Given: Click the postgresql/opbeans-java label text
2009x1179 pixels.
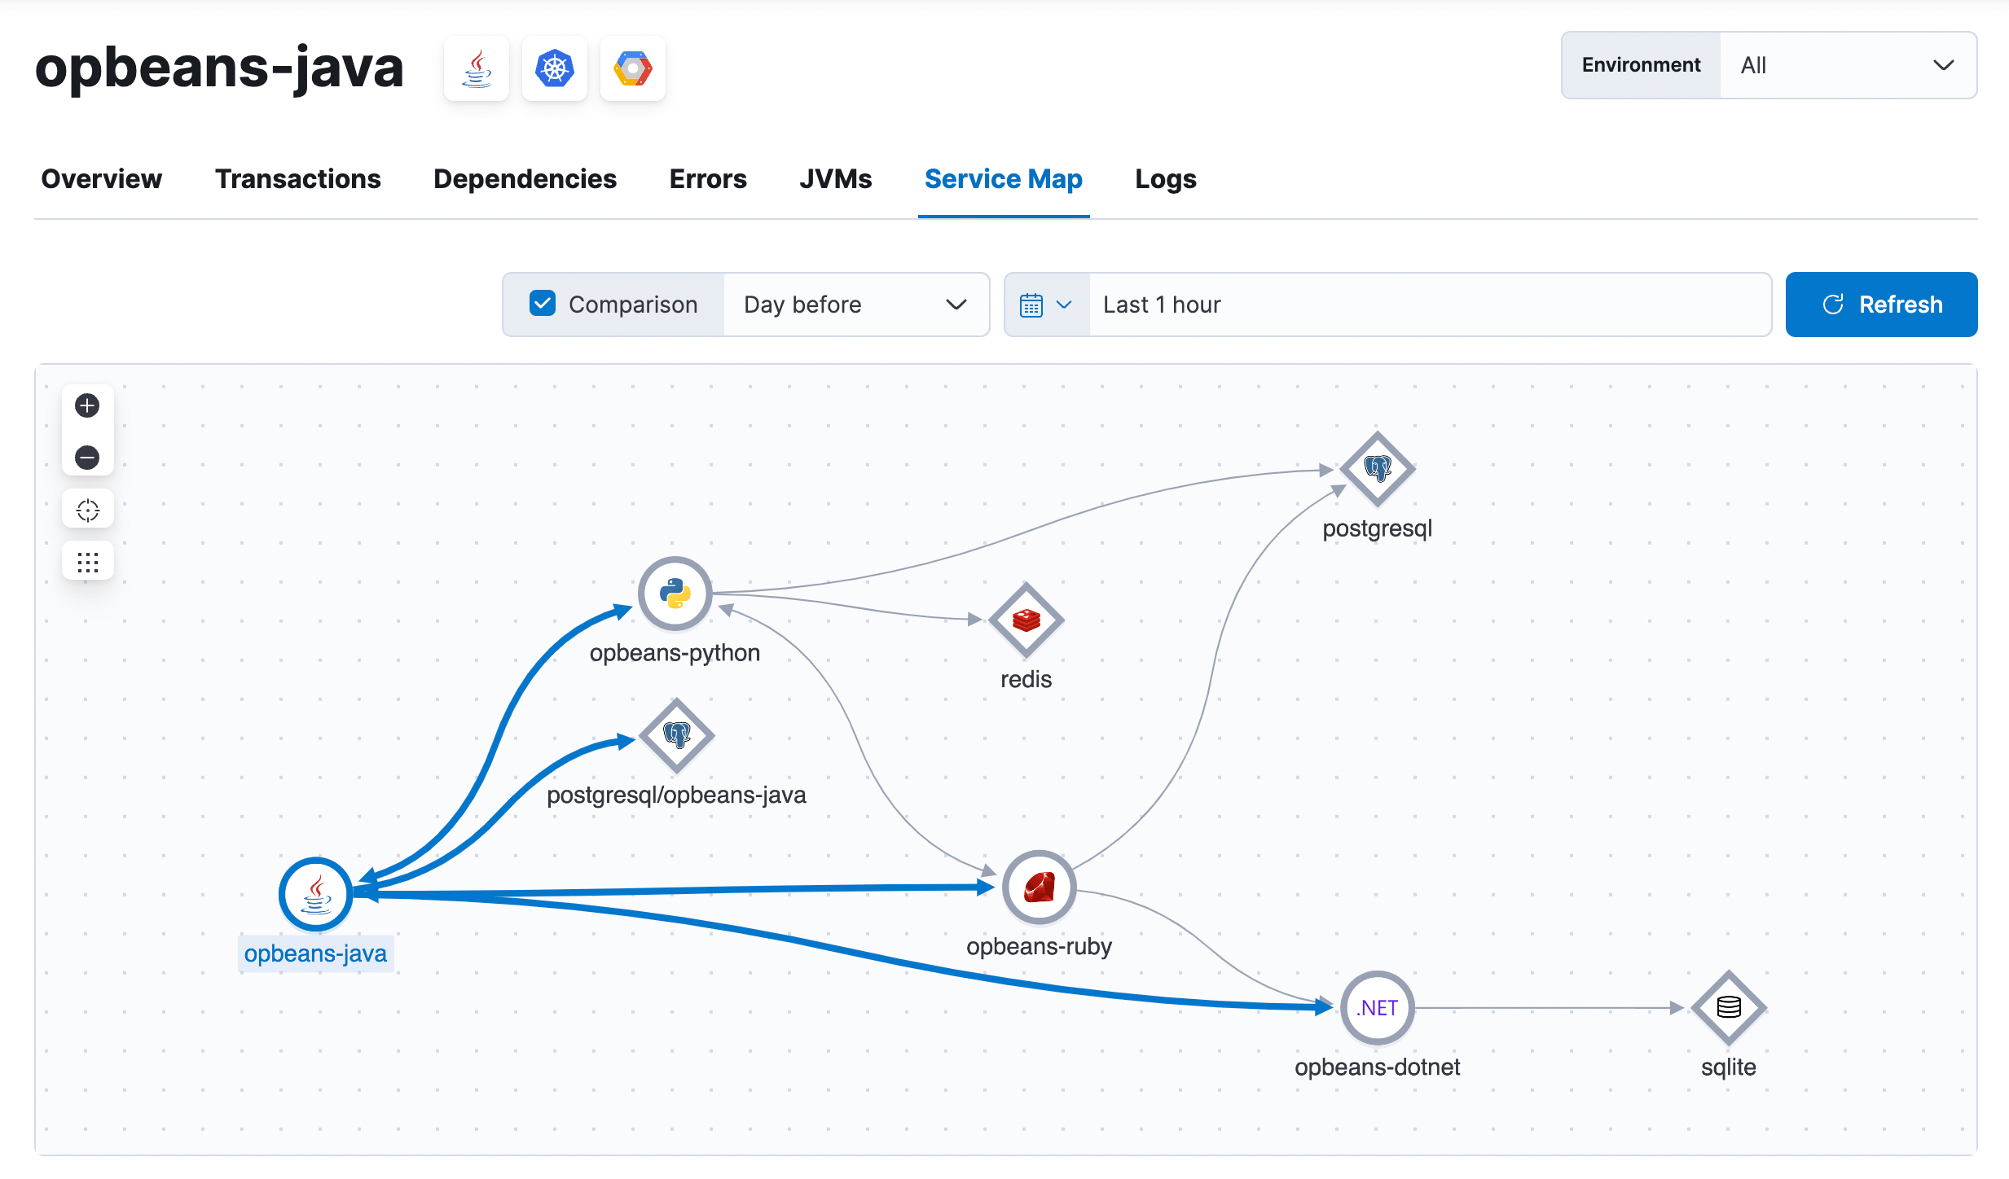Looking at the screenshot, I should pyautogui.click(x=676, y=795).
